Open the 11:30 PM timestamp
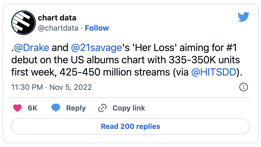 coord(27,87)
